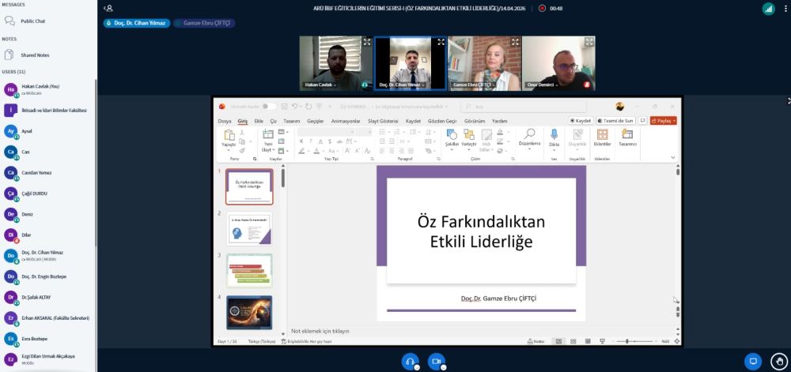Hide the user list panel
This screenshot has height=372, width=791.
click(x=108, y=8)
